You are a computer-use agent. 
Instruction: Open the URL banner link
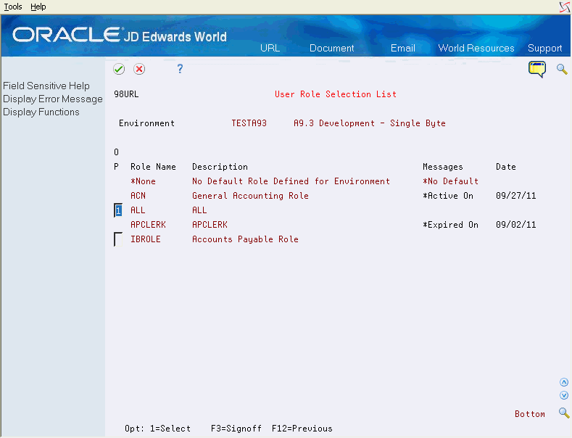pyautogui.click(x=270, y=48)
